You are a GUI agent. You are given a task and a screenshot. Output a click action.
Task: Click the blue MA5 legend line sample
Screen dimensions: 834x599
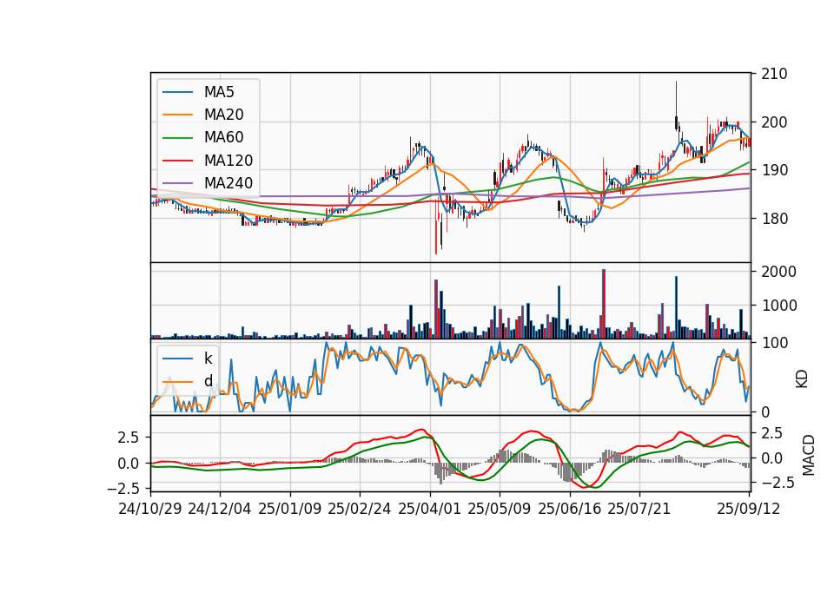(x=177, y=92)
